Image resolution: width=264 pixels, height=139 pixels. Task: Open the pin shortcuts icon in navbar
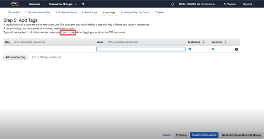coord(83,4)
